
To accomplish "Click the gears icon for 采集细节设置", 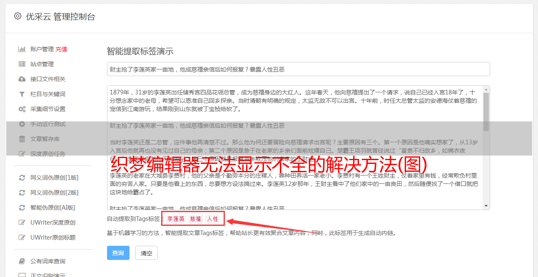I will [x=22, y=109].
